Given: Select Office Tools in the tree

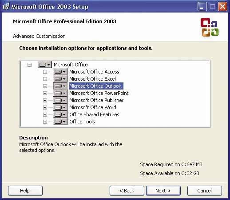Looking at the screenshot, I should coord(82,122).
